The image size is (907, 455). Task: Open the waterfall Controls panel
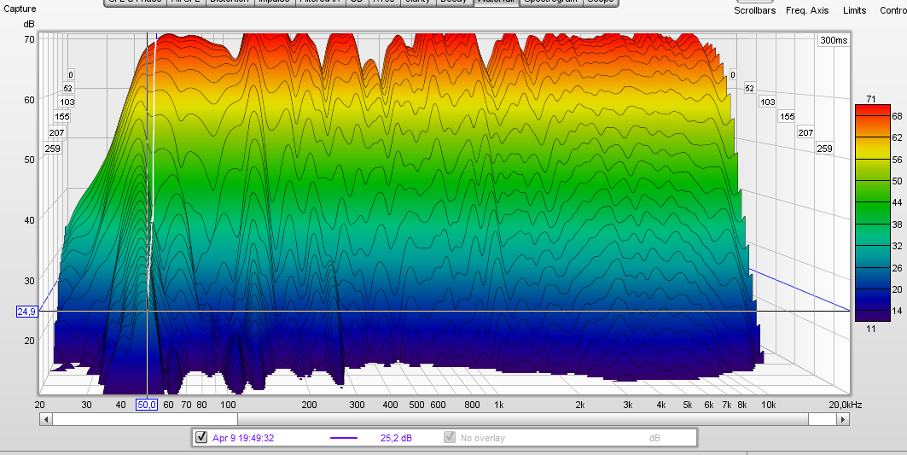pyautogui.click(x=892, y=10)
